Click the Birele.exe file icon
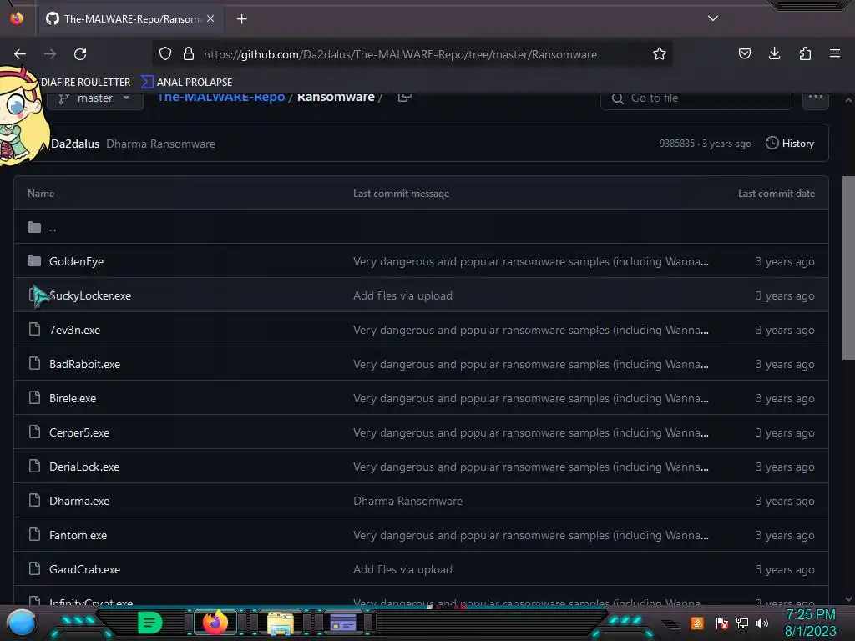 coord(34,398)
